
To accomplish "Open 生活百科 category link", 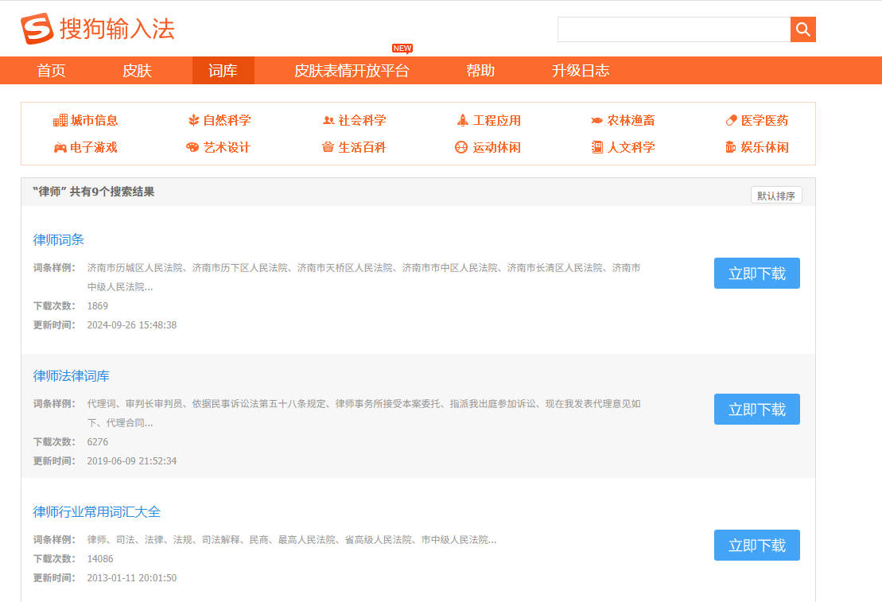I will tap(362, 147).
